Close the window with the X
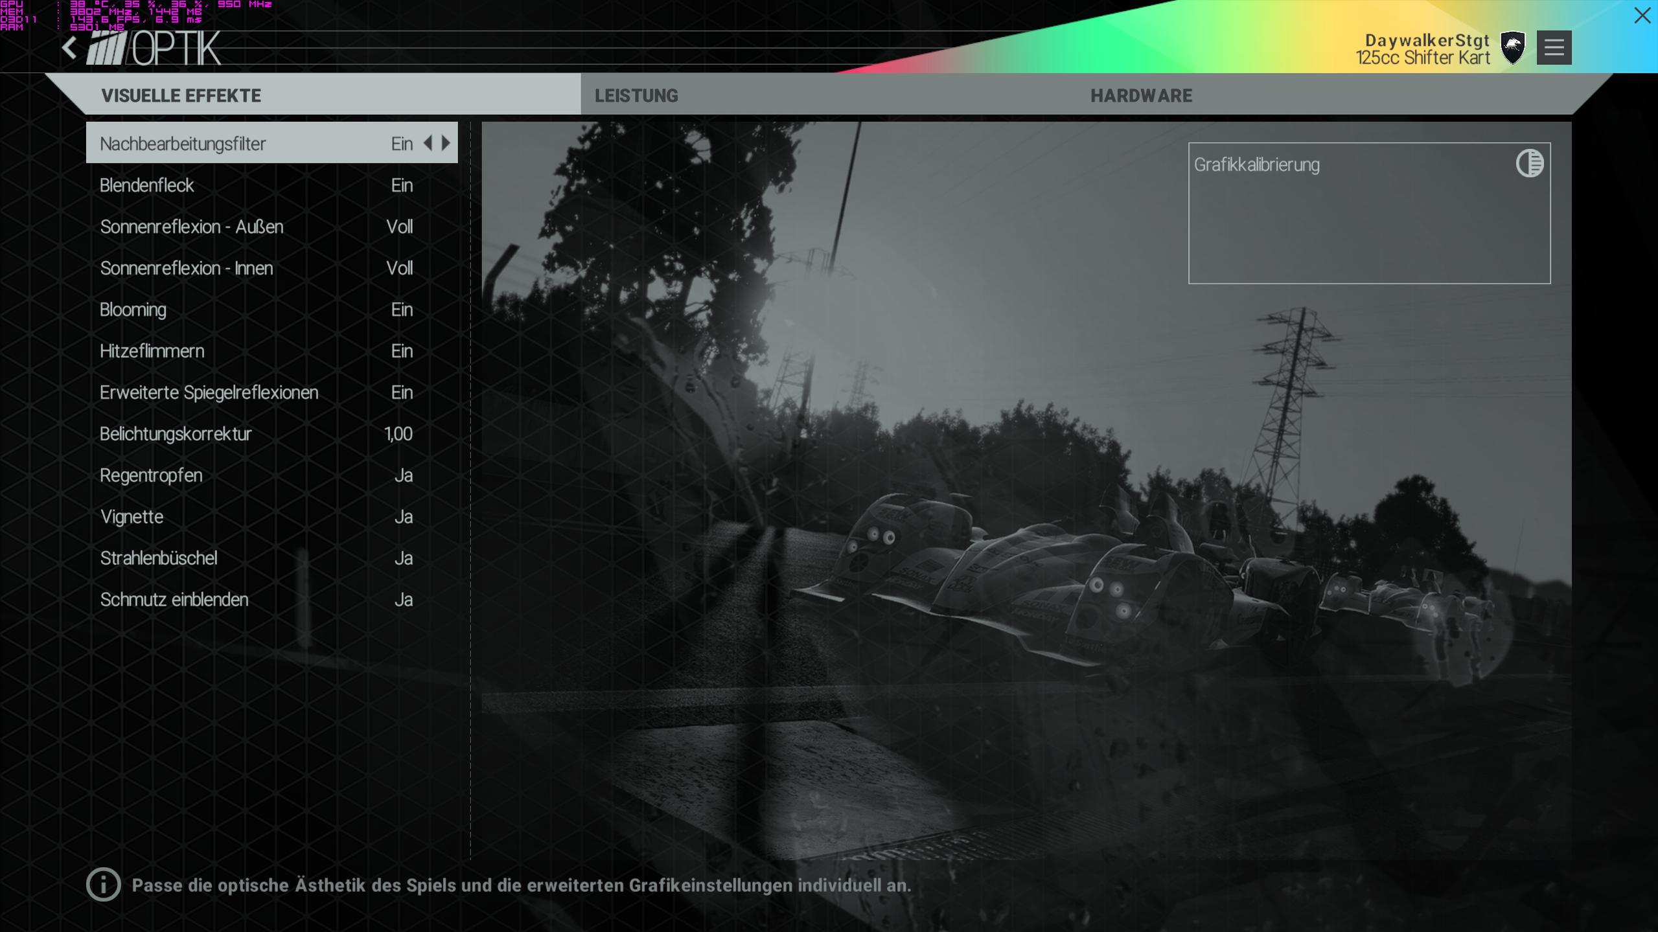 coord(1642,16)
